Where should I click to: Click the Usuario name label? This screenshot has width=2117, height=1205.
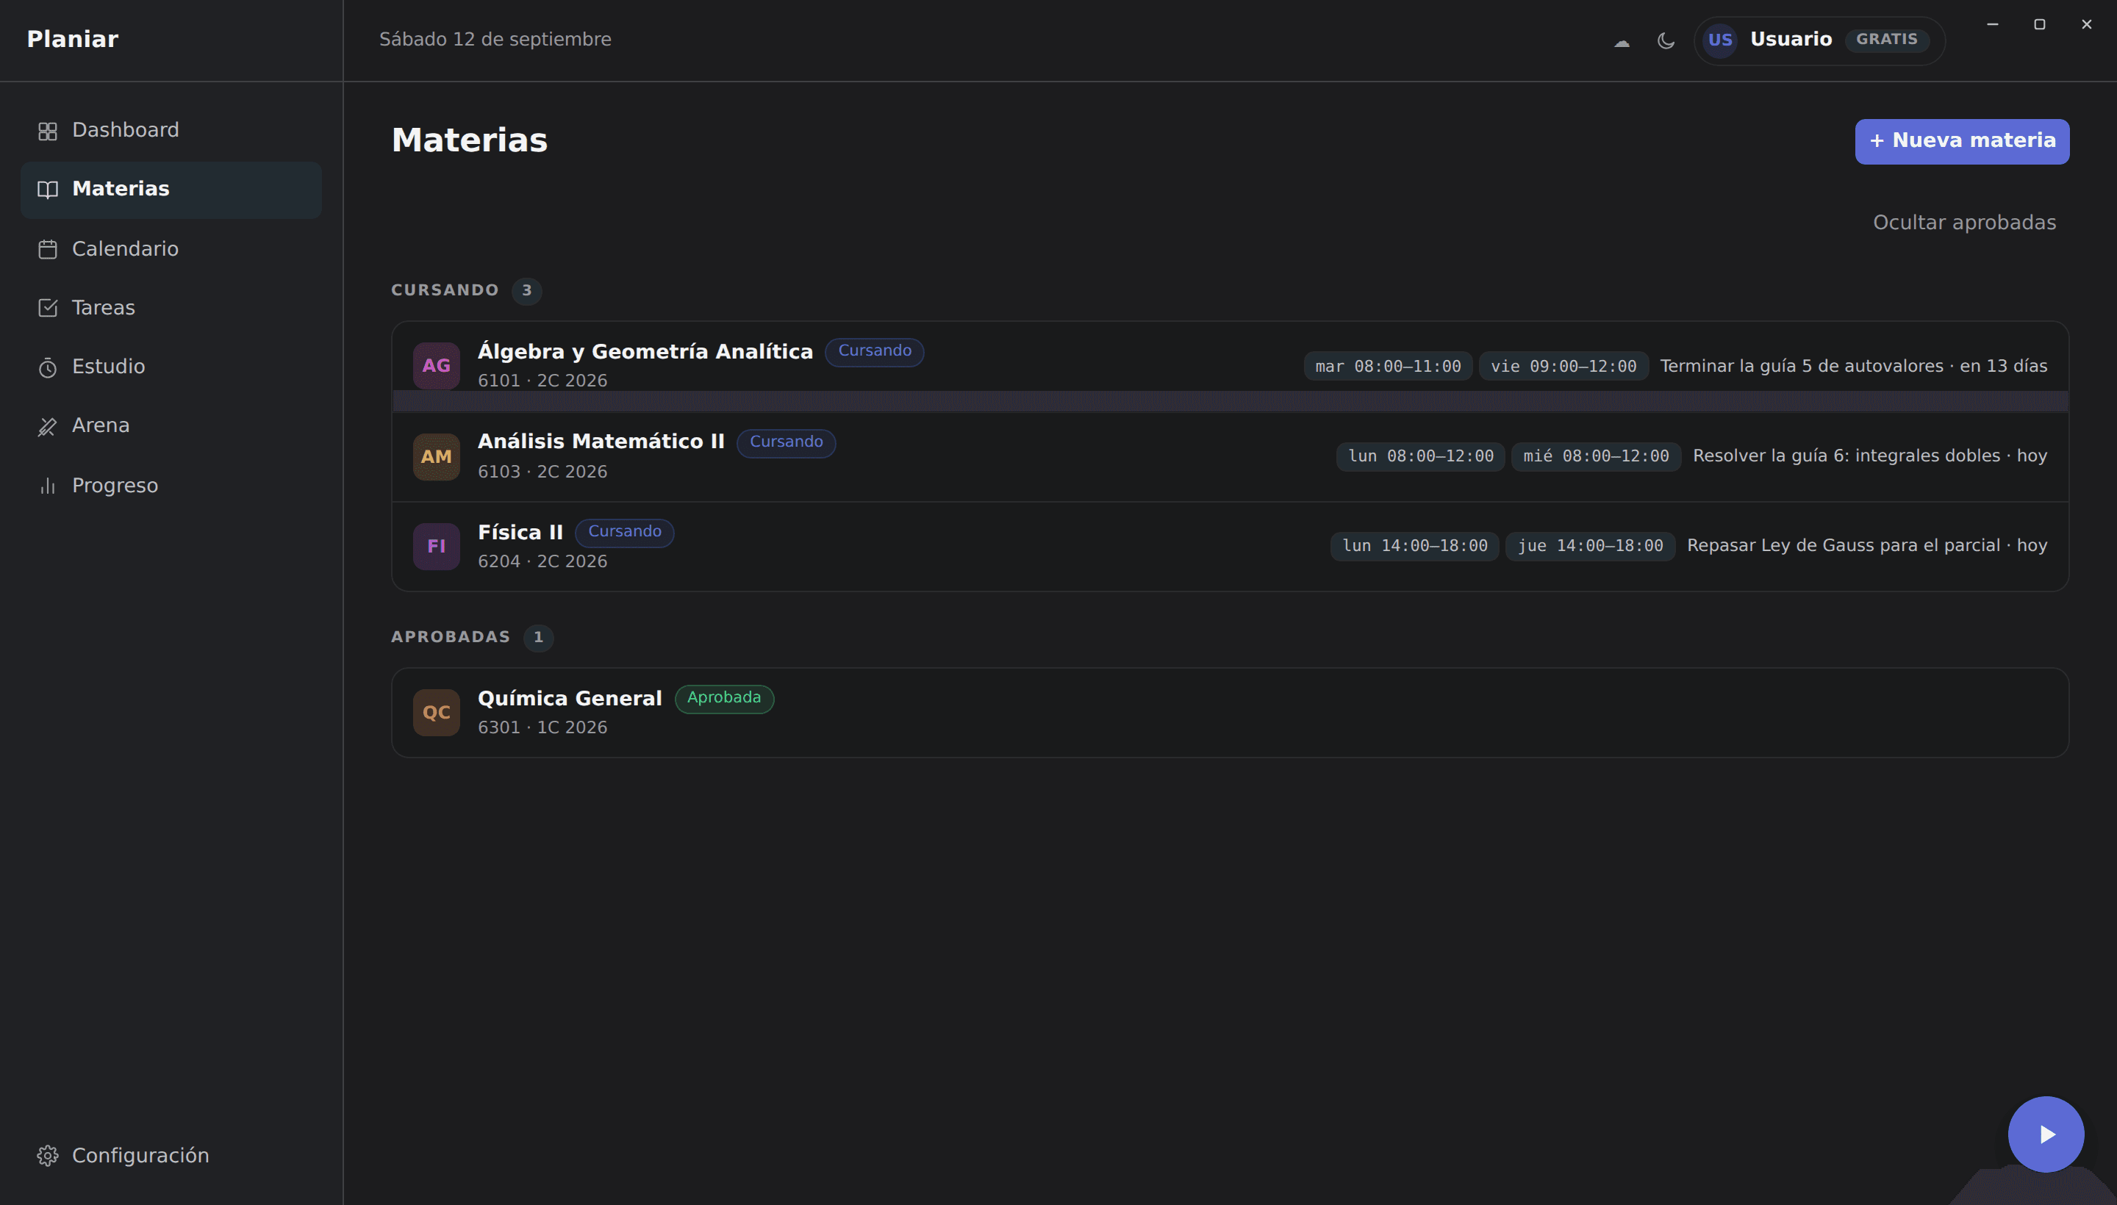(x=1791, y=40)
